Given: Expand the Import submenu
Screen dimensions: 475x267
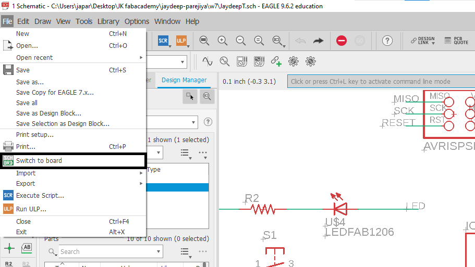Looking at the screenshot, I should pos(73,173).
